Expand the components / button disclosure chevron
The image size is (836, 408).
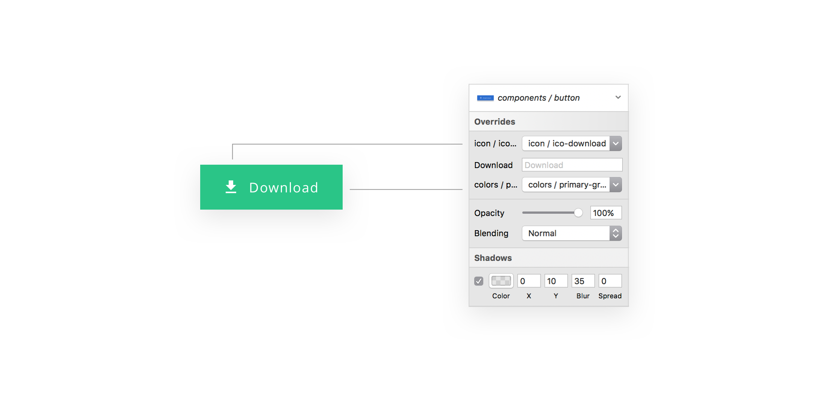pyautogui.click(x=618, y=97)
